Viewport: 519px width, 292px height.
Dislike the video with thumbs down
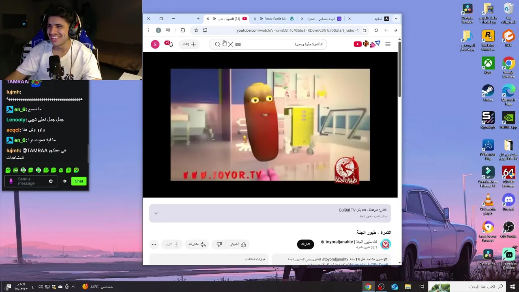pyautogui.click(x=219, y=244)
